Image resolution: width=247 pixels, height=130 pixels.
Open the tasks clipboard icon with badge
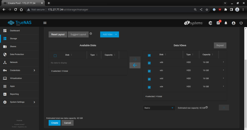pos(218,23)
